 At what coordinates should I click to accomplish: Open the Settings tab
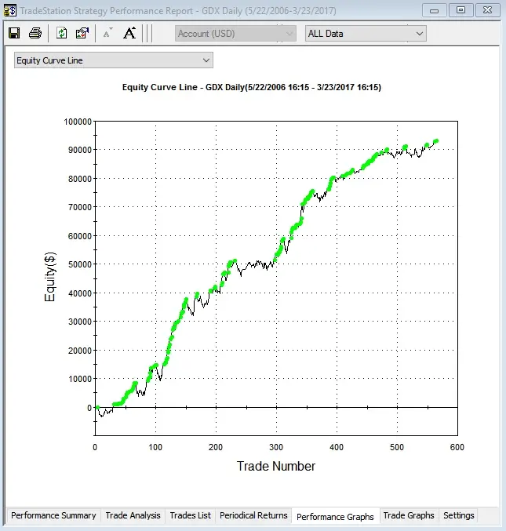pyautogui.click(x=459, y=515)
